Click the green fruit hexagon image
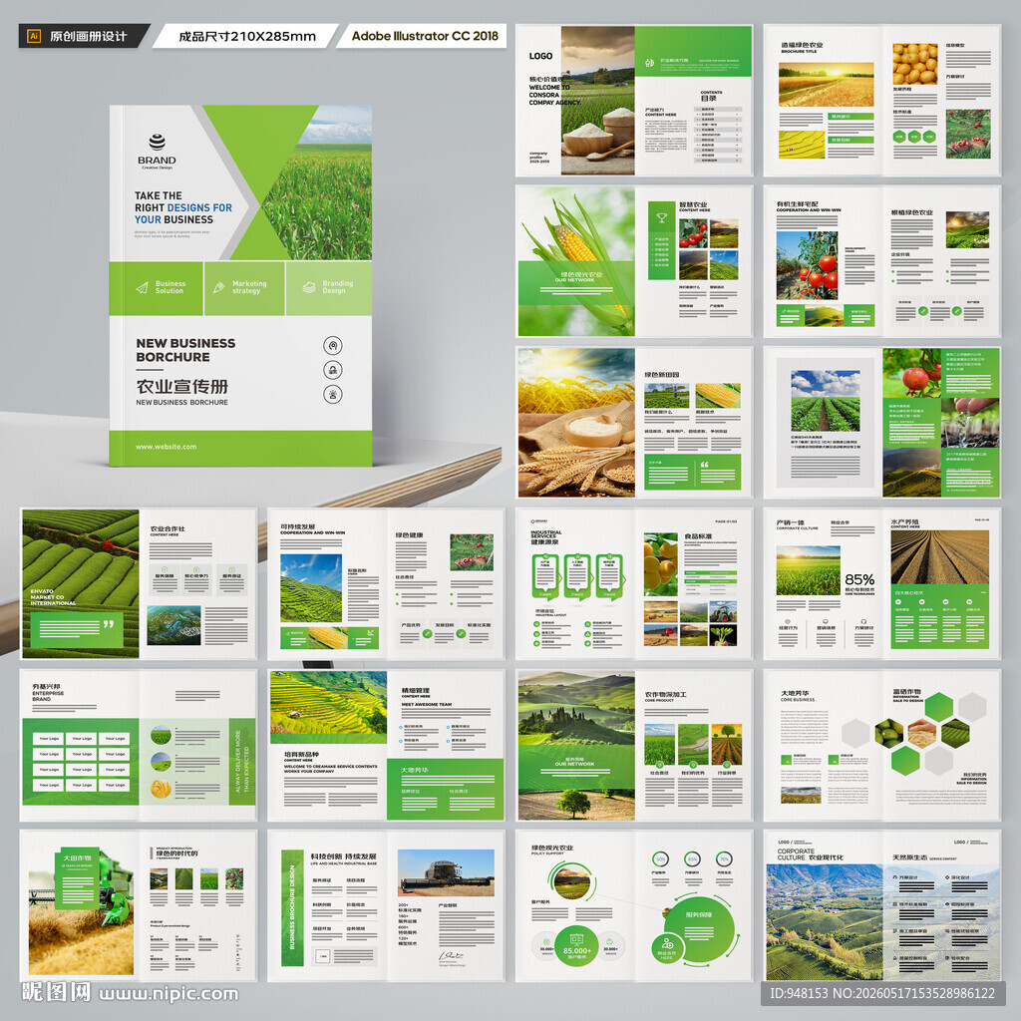This screenshot has height=1021, width=1021. pos(888,734)
